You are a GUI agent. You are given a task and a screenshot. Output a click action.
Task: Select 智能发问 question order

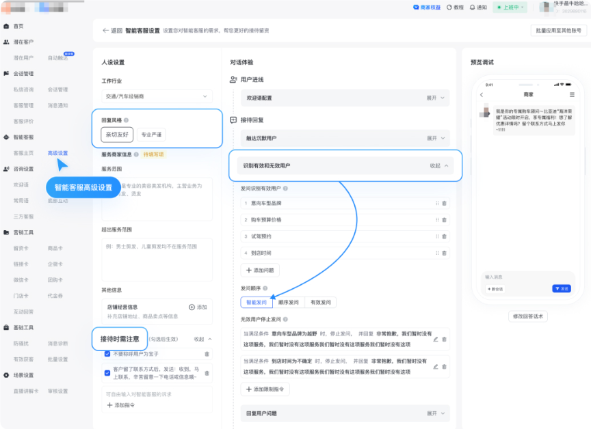coord(257,303)
